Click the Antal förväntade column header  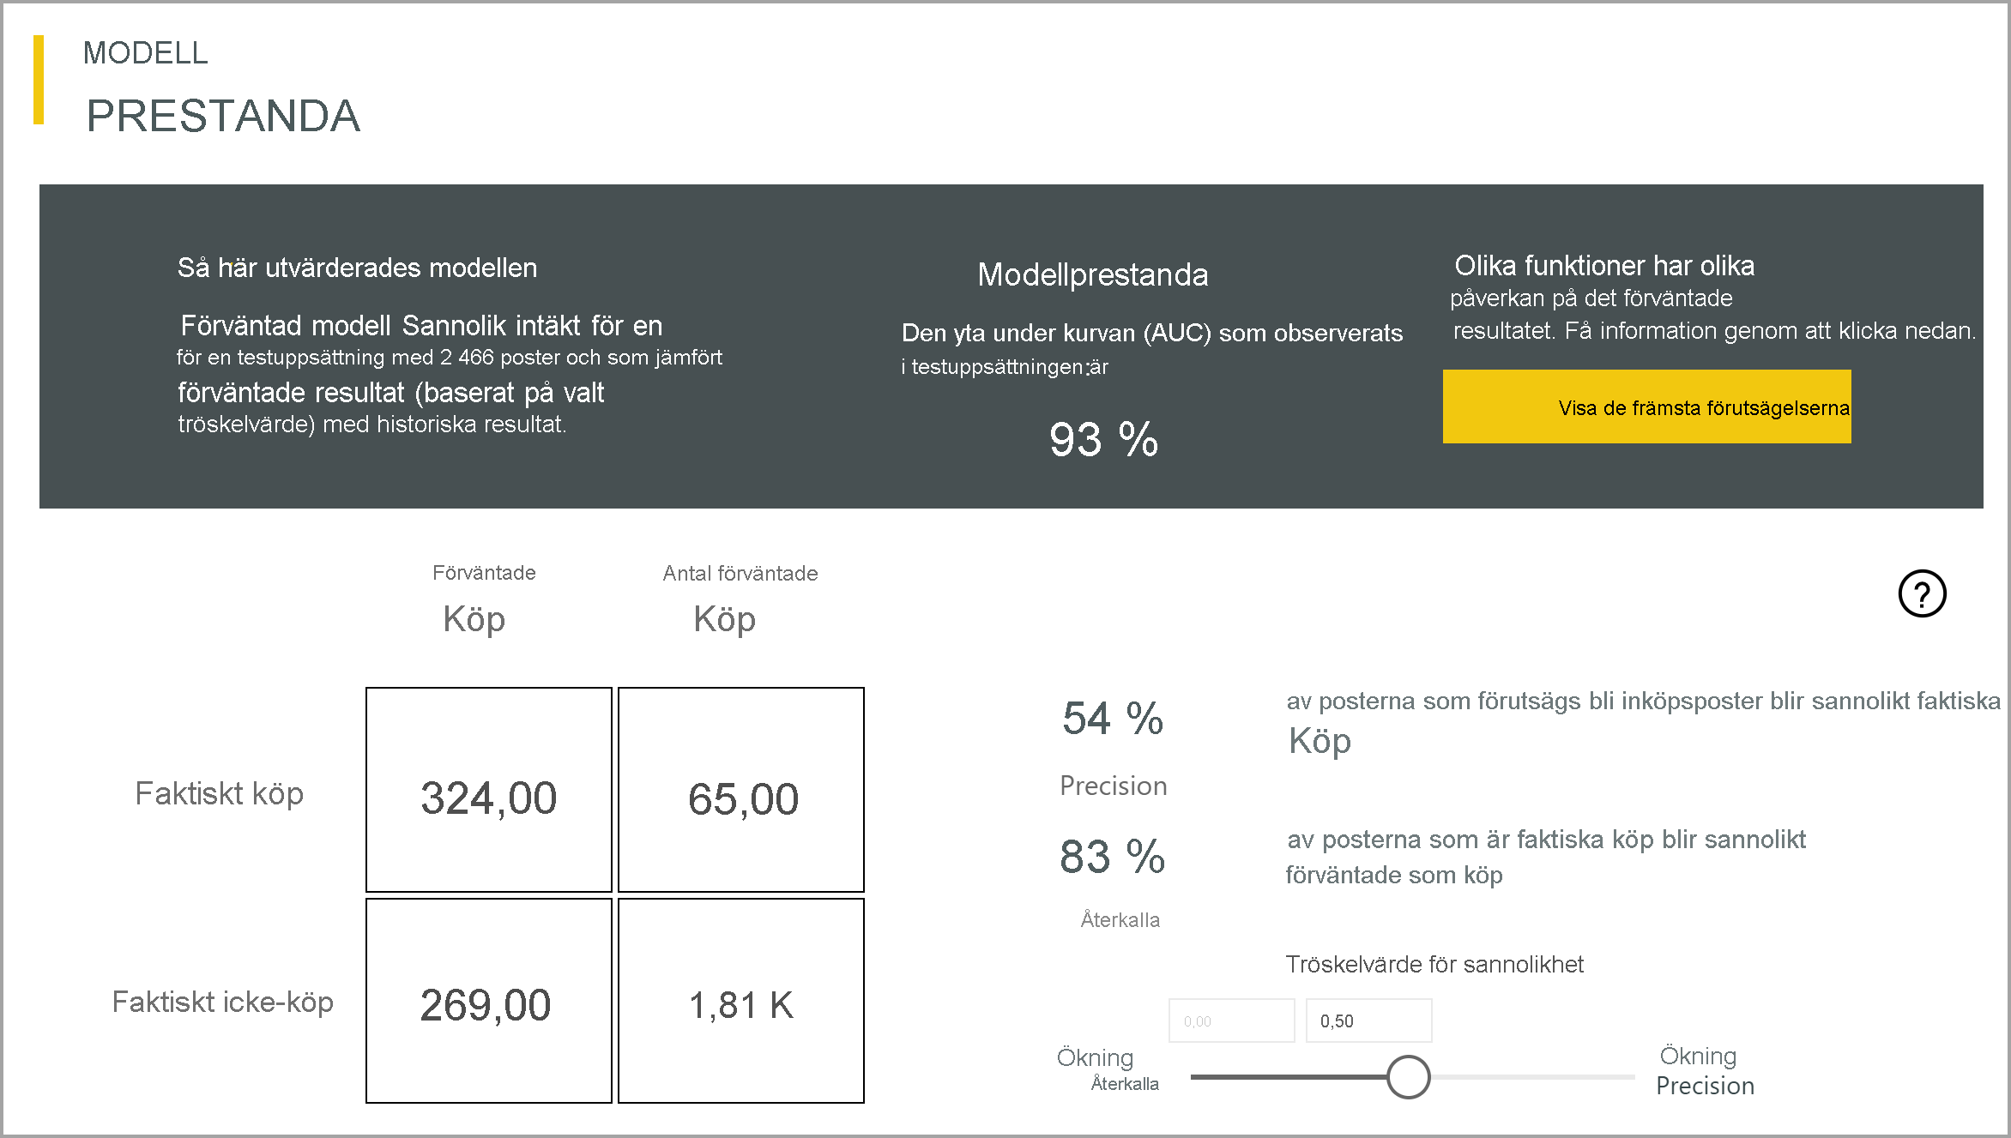pyautogui.click(x=740, y=574)
